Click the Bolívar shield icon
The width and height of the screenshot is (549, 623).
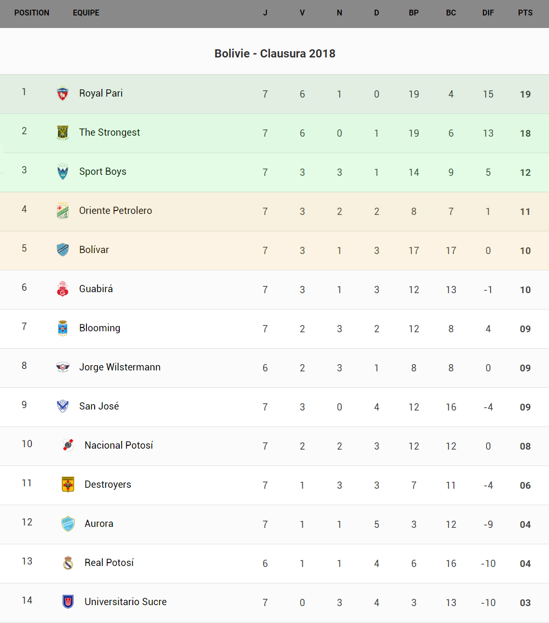(63, 250)
